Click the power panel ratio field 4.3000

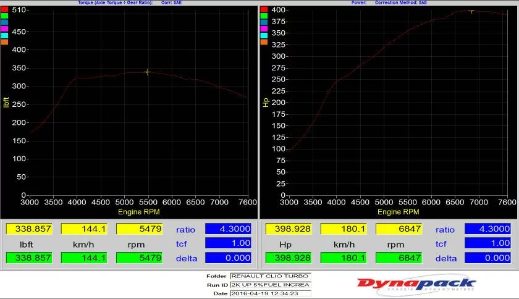point(487,229)
